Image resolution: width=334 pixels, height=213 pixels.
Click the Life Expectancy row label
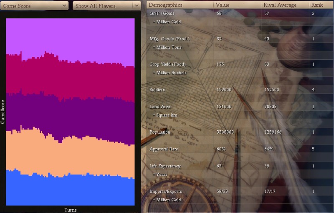(x=165, y=166)
